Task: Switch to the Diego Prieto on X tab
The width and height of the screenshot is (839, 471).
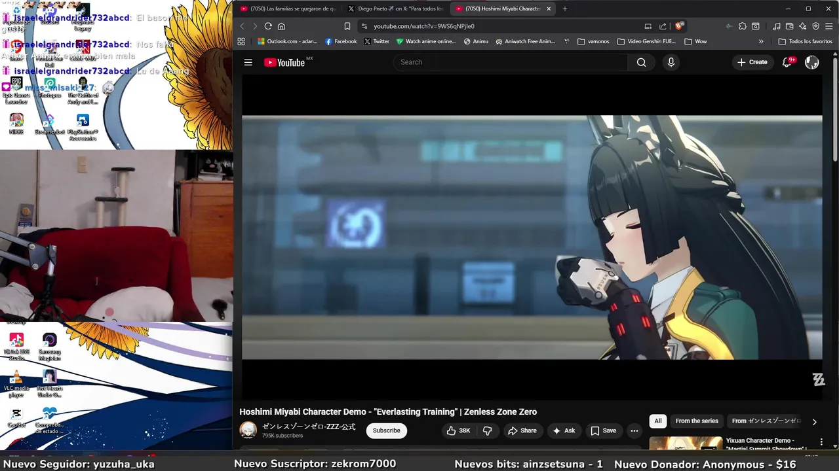Action: coord(395,9)
